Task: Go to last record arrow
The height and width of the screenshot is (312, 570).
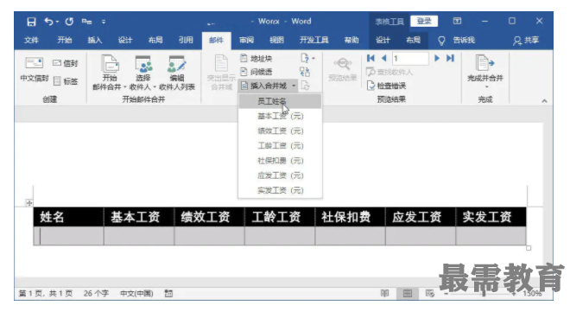Action: pyautogui.click(x=450, y=58)
